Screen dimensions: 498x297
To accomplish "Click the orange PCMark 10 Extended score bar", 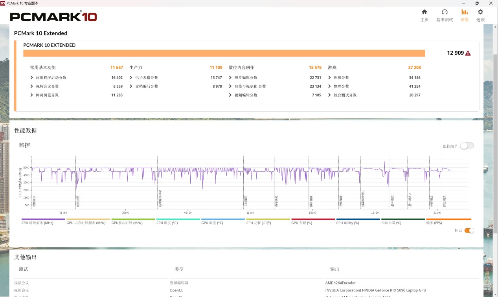I will point(224,53).
